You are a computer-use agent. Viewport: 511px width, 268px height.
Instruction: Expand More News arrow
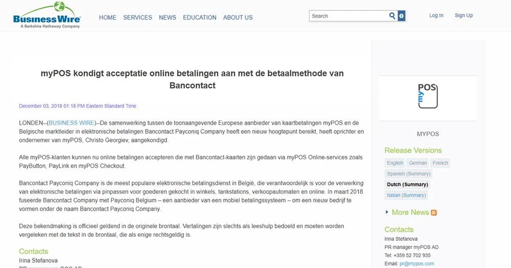(387, 212)
